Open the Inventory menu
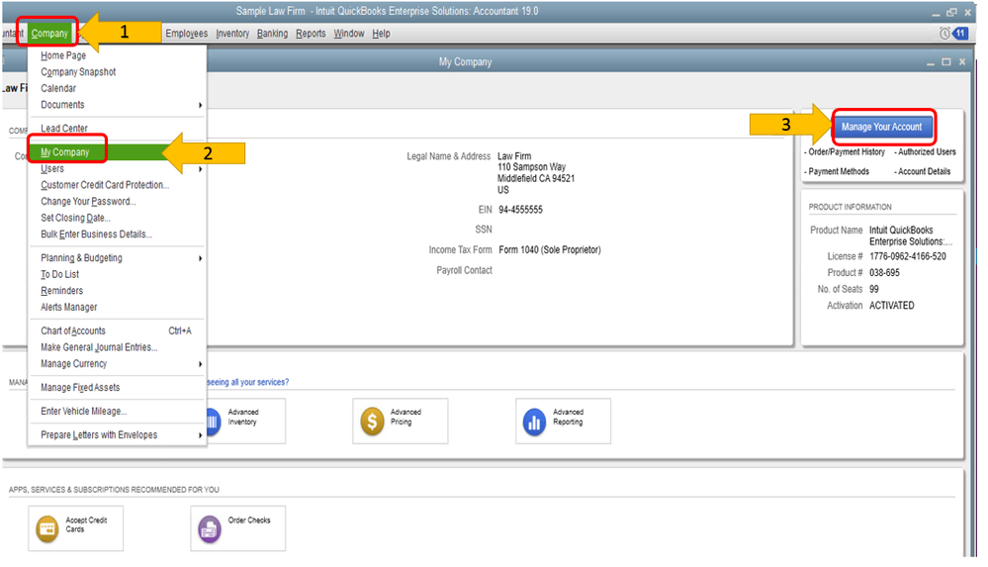The image size is (988, 567). (x=232, y=34)
